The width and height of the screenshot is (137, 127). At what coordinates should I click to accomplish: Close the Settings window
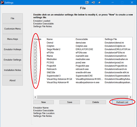click(x=132, y=2)
